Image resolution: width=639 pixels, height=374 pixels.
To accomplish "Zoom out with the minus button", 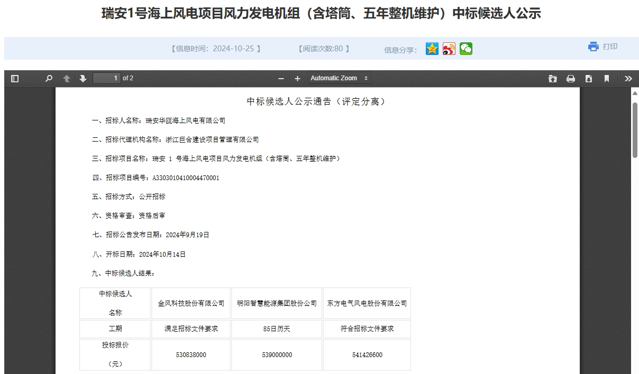I will pyautogui.click(x=281, y=79).
